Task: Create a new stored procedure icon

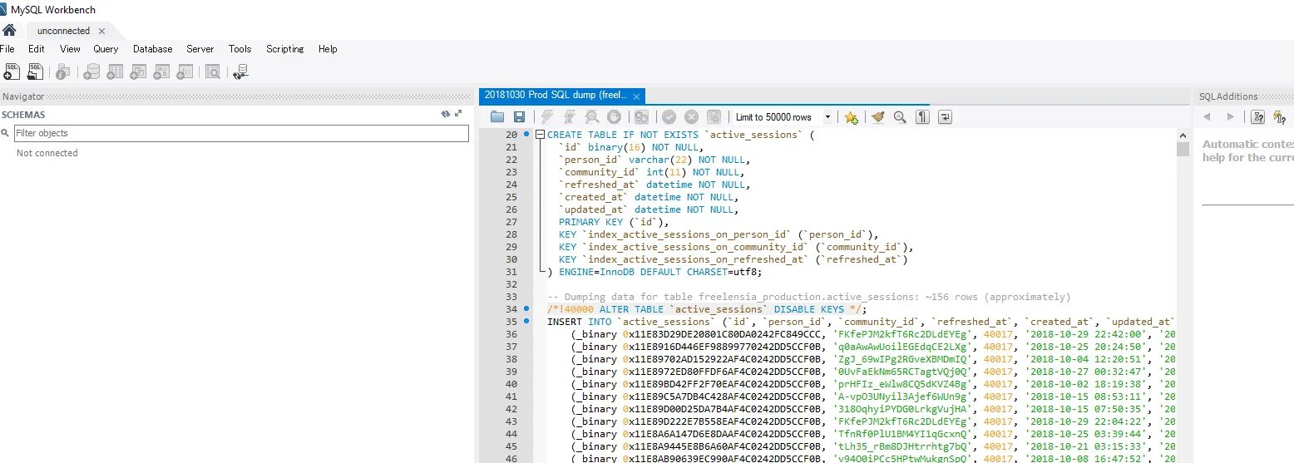Action: click(161, 72)
